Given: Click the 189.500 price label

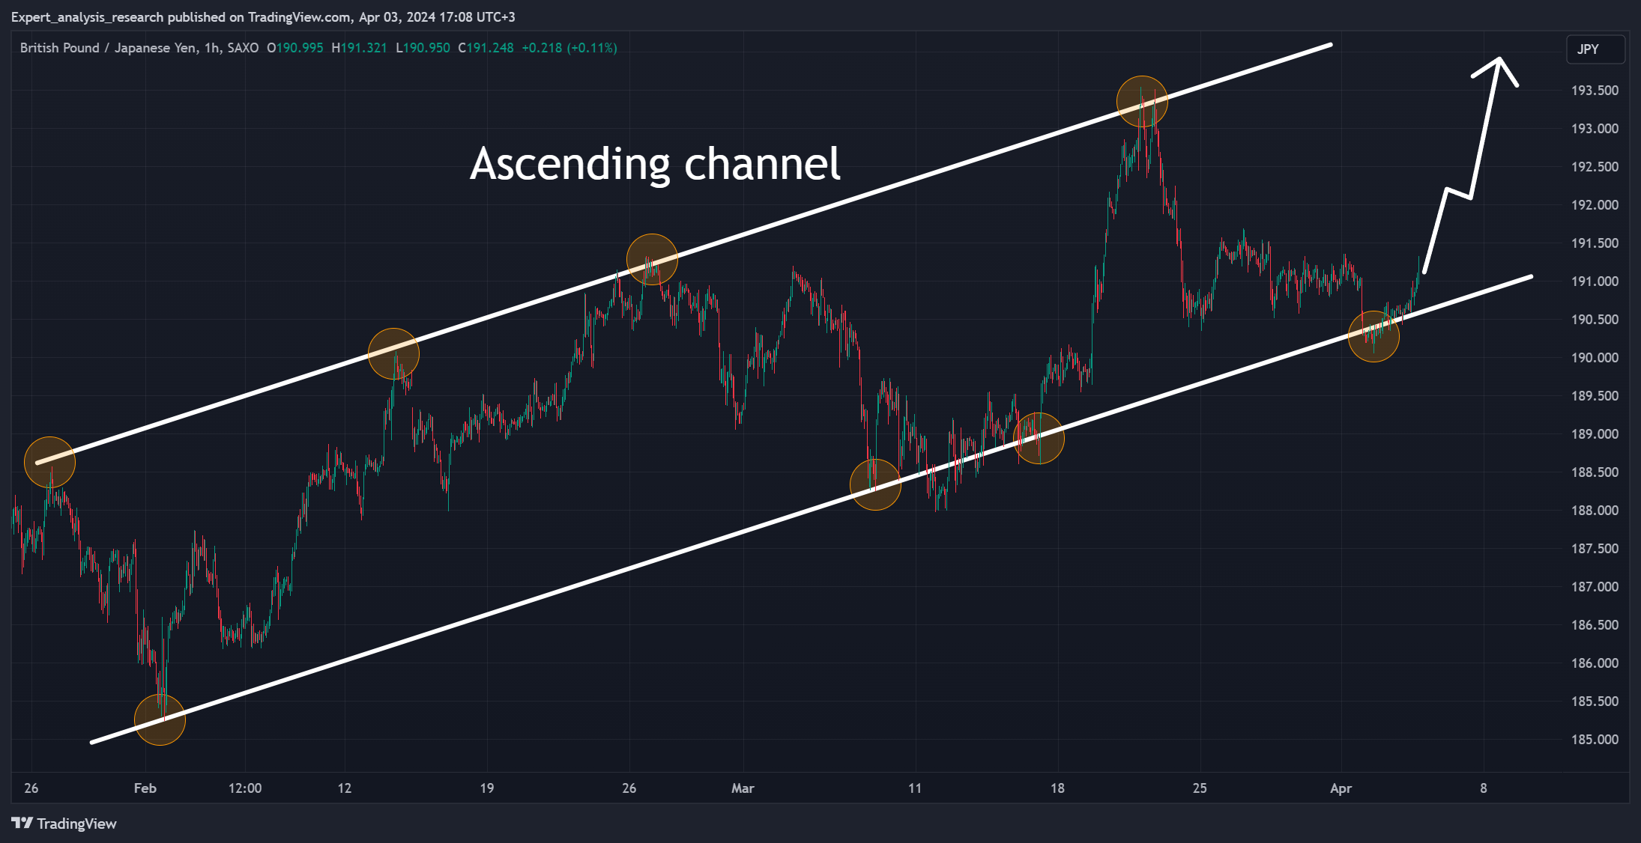Looking at the screenshot, I should (x=1595, y=396).
